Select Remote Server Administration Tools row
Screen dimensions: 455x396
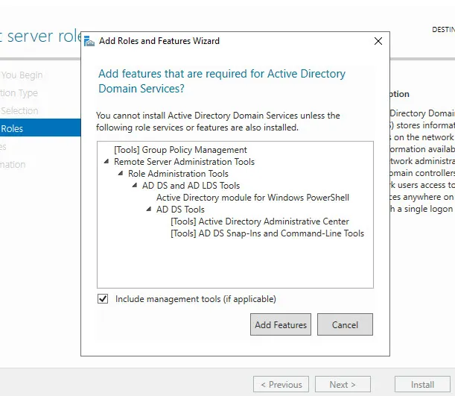(184, 162)
